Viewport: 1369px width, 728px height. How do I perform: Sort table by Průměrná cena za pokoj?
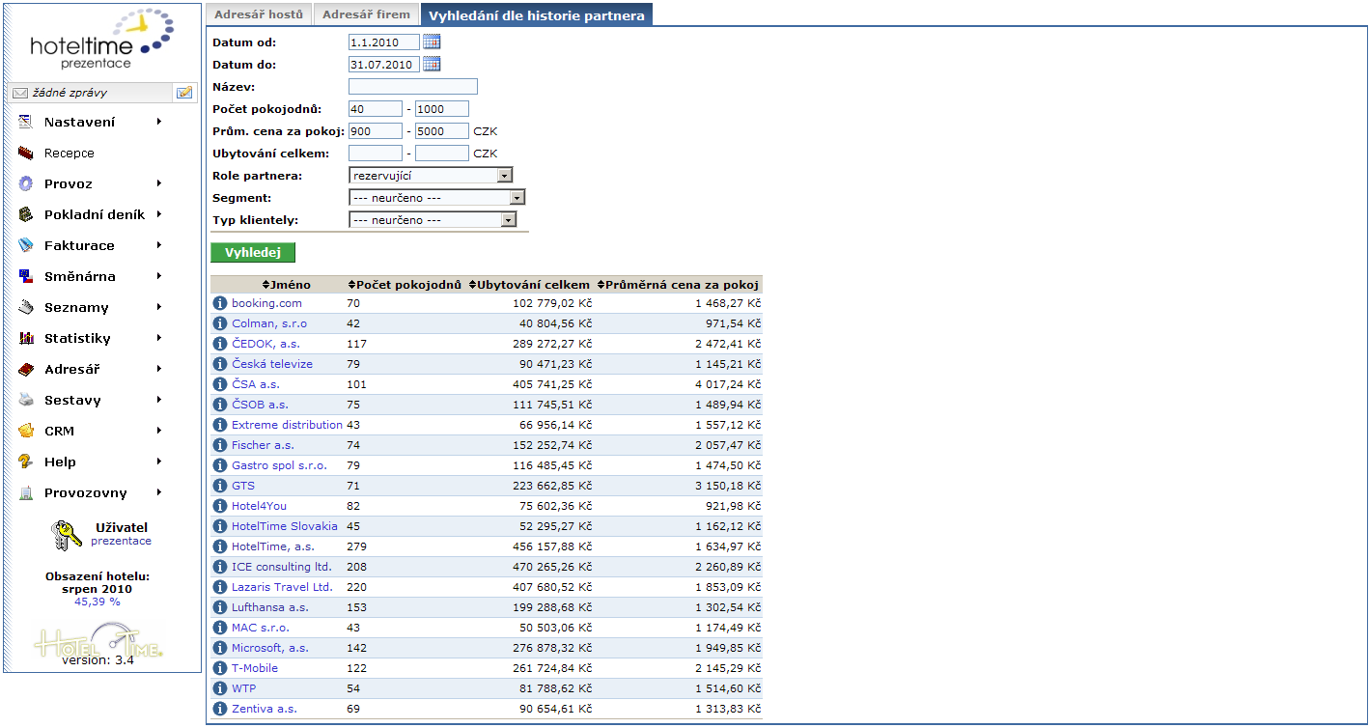click(x=679, y=285)
